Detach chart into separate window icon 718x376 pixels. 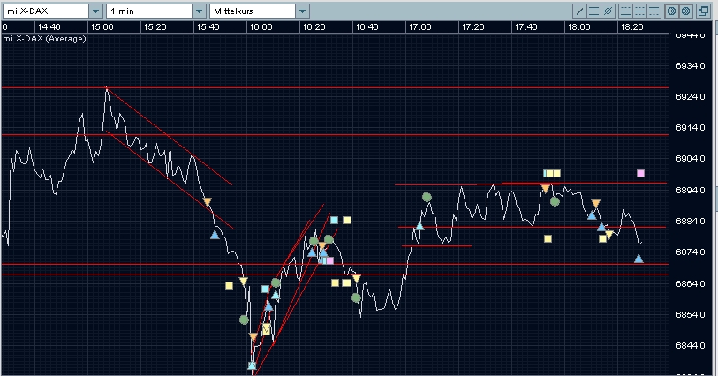(x=703, y=11)
